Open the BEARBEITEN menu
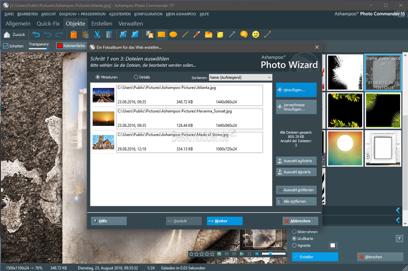Viewport: 408px width, 271px height. click(28, 14)
